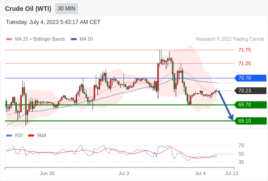Select the 69.10 support price tag
This screenshot has width=268, height=181.
click(x=250, y=121)
